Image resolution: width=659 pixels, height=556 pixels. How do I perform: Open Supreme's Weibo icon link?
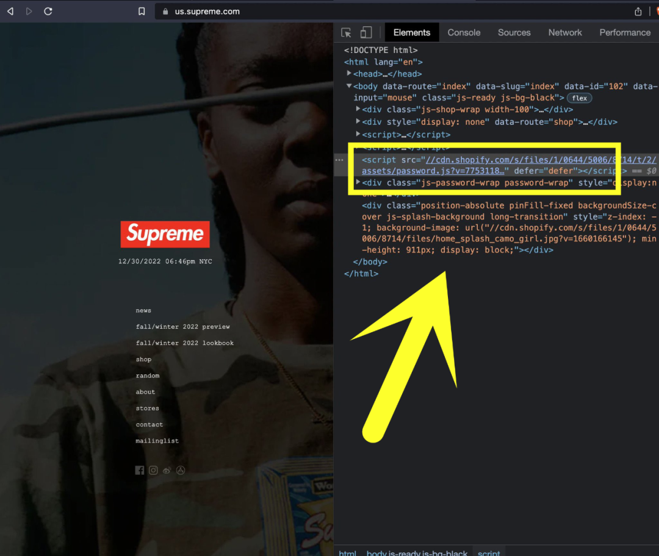(167, 470)
